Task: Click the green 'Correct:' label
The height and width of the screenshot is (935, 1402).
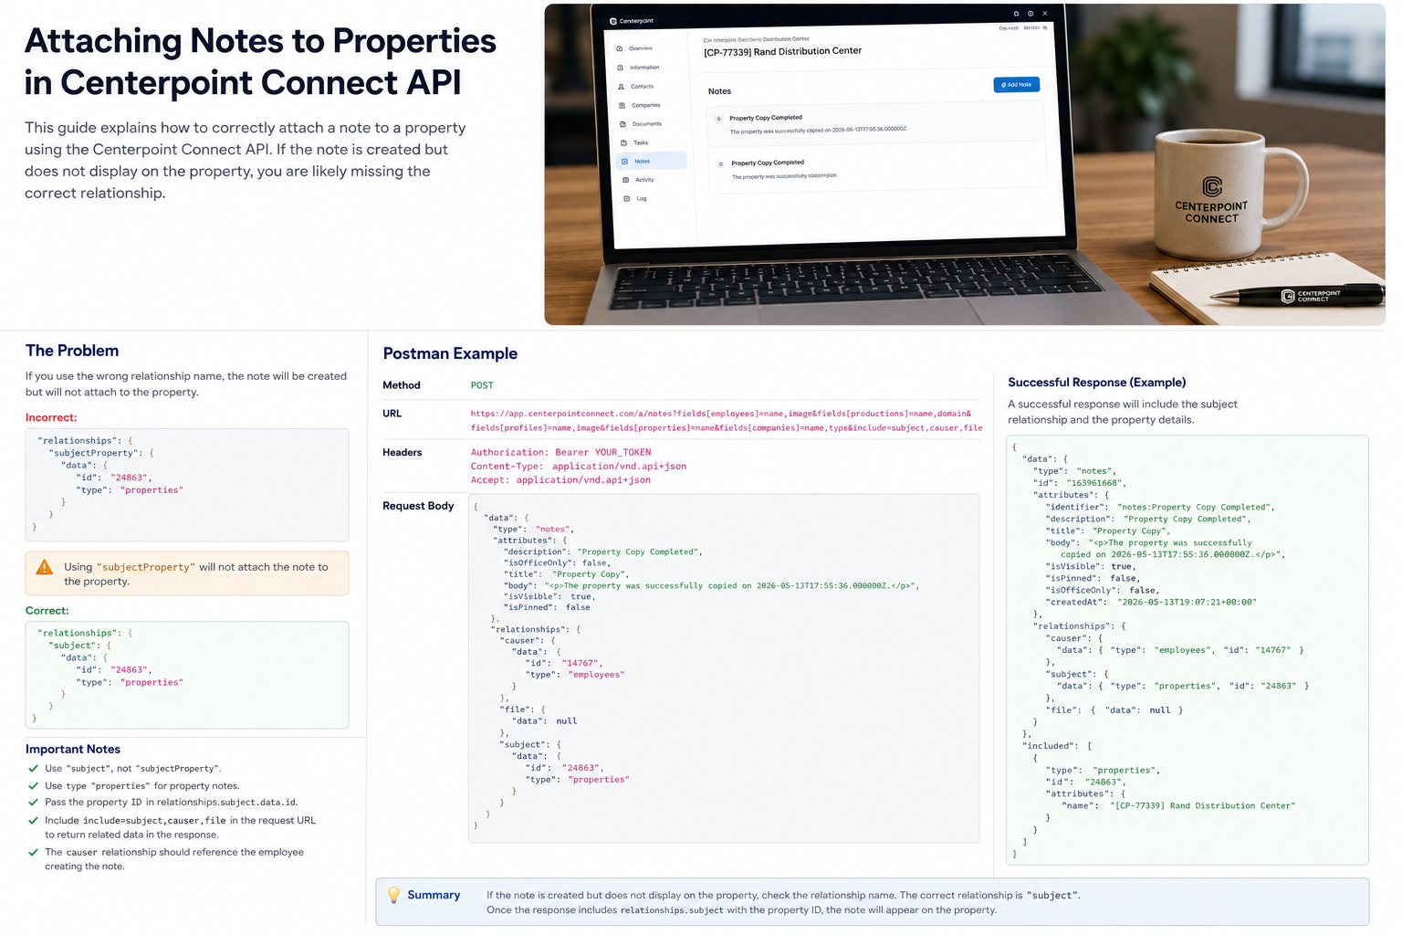Action: [x=47, y=610]
